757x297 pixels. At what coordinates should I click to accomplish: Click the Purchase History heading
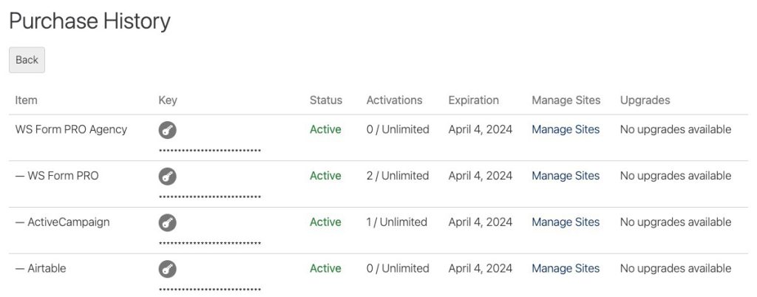click(89, 21)
